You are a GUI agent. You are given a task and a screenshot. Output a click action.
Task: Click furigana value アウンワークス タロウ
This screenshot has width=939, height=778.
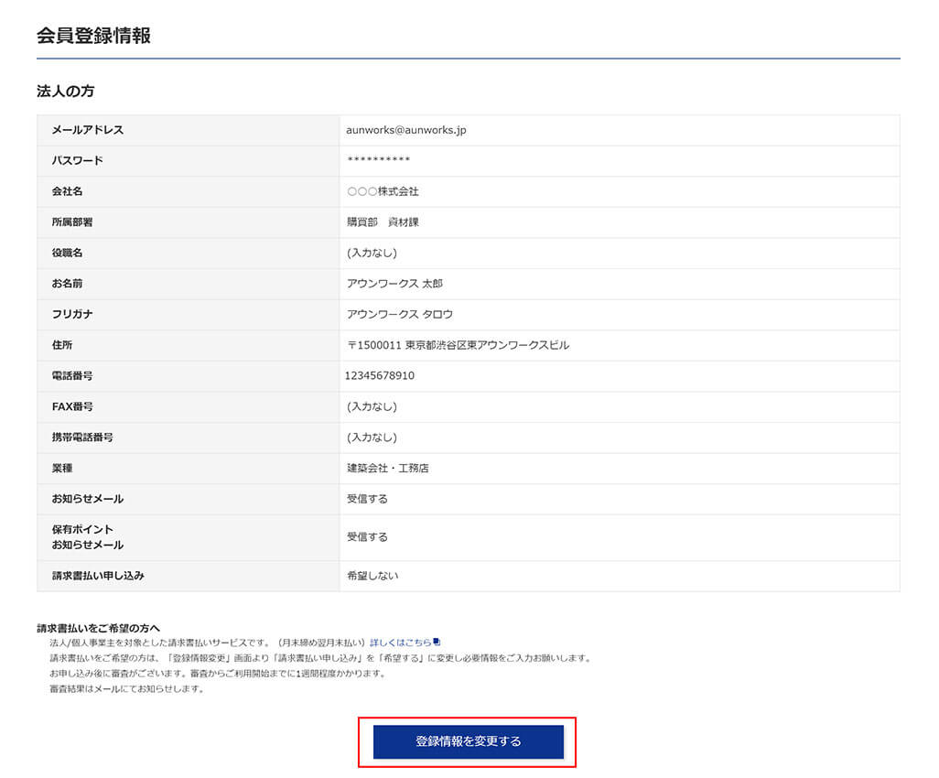[x=399, y=315]
